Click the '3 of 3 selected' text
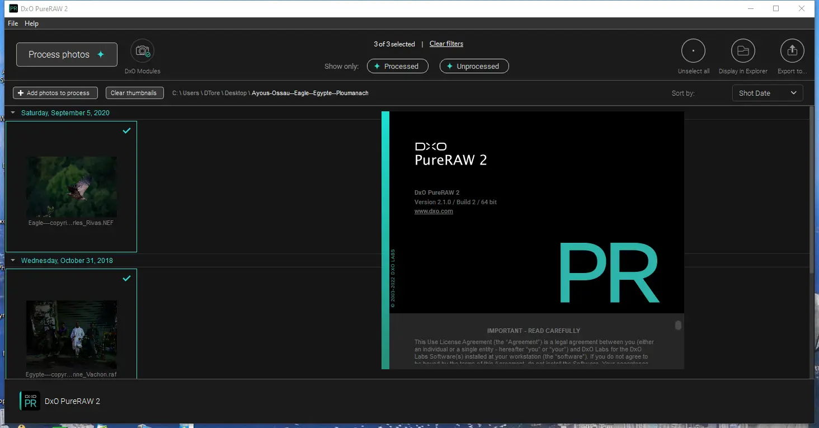 tap(394, 44)
